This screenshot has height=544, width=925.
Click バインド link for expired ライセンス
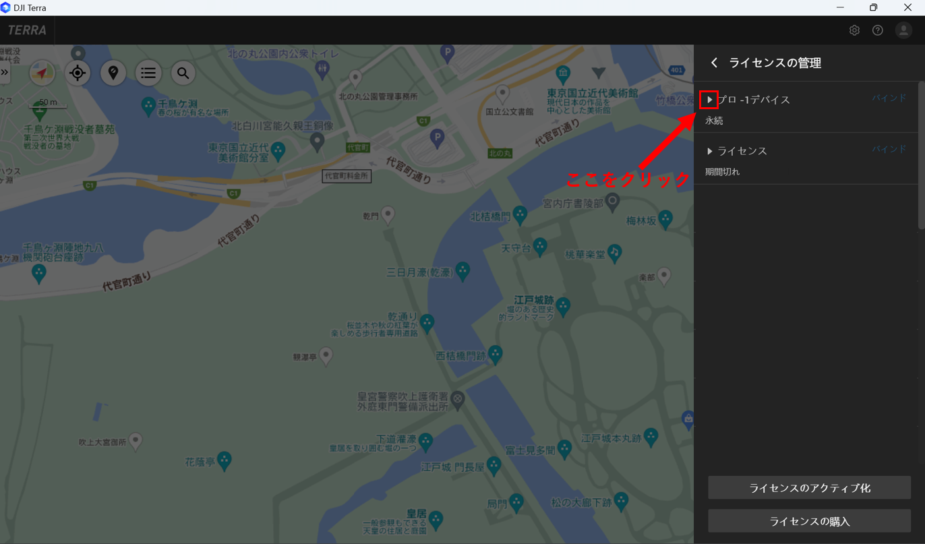889,150
